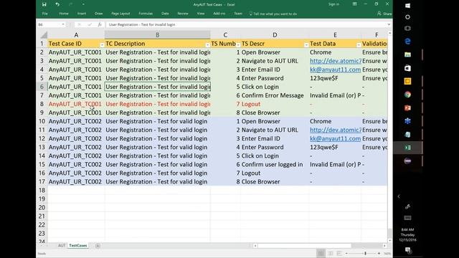Click the zoom out minus button
This screenshot has height=258, width=459.
(346, 253)
